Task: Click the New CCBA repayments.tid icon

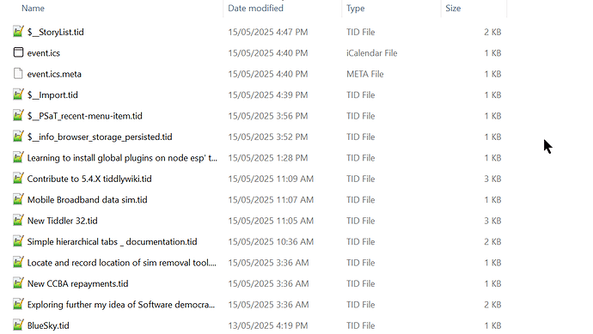Action: (x=18, y=282)
